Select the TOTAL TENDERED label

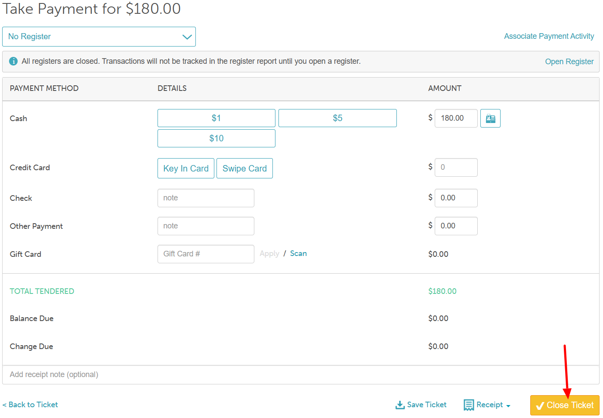point(42,291)
